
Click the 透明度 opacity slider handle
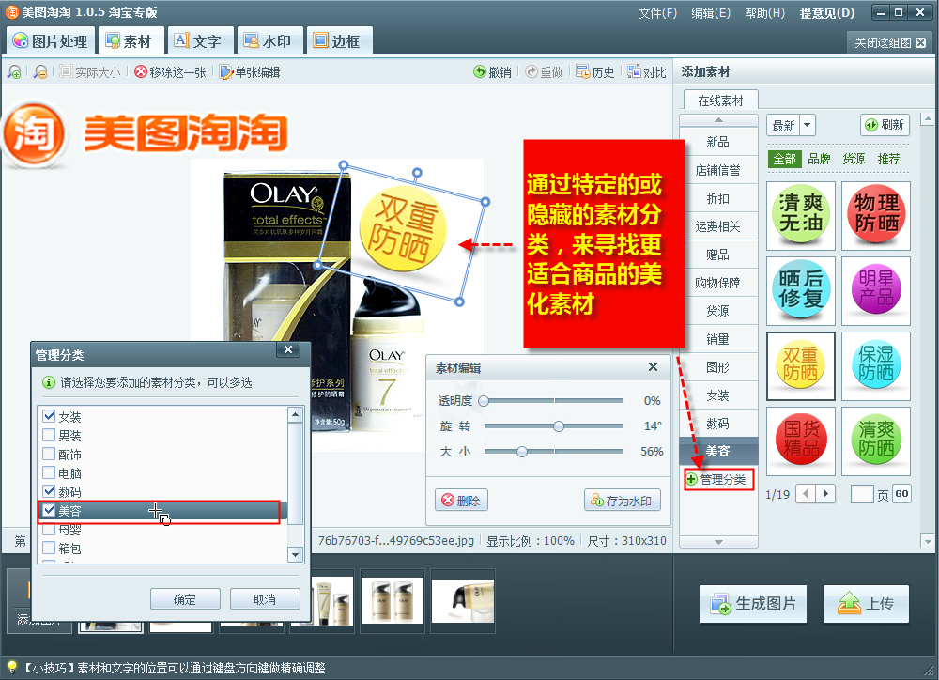484,401
